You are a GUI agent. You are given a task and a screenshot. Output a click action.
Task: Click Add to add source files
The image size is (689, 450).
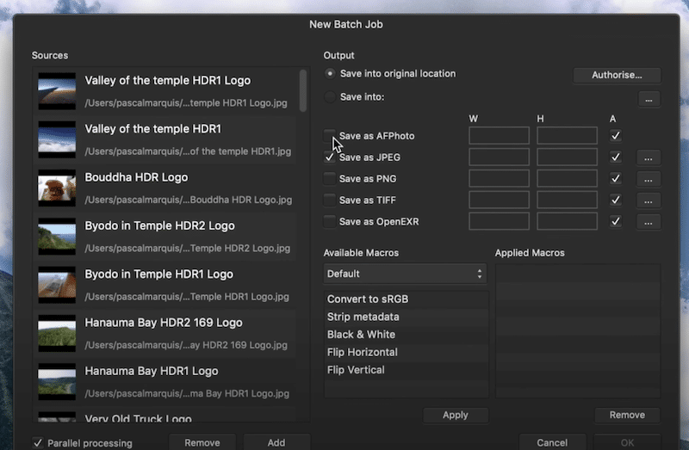(x=276, y=442)
